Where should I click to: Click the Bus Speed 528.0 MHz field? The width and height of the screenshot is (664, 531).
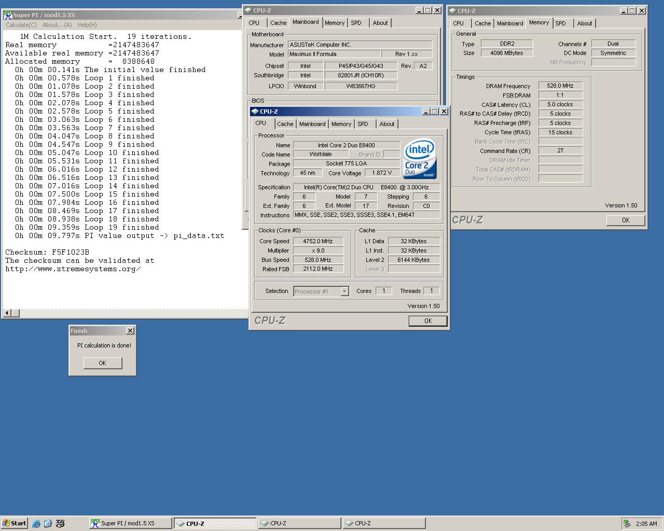(318, 260)
